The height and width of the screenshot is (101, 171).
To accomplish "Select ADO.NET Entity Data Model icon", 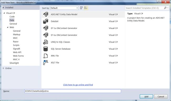I will click(x=46, y=14).
